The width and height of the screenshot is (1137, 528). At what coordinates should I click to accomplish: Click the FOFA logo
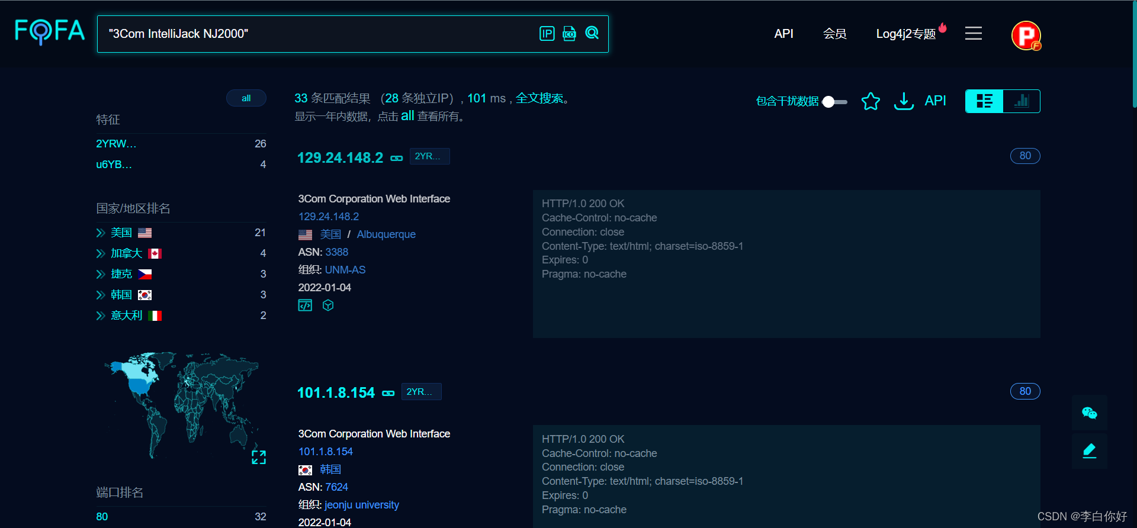click(50, 31)
